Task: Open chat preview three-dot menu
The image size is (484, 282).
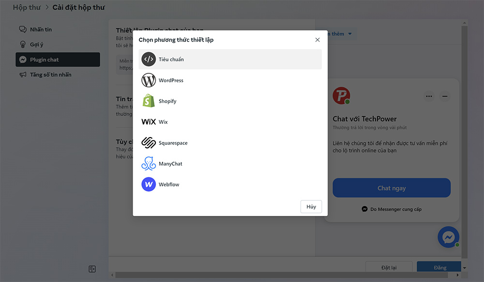Action: click(429, 96)
